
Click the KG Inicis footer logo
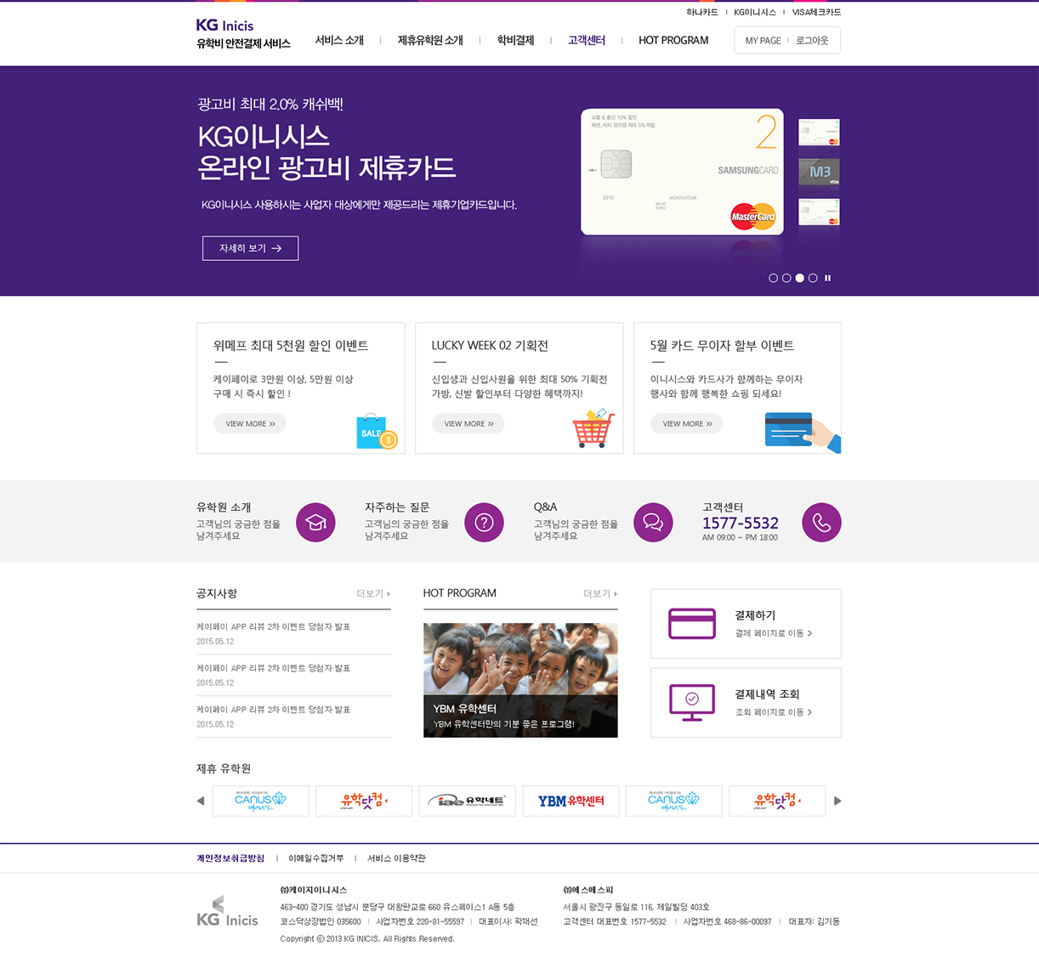click(227, 911)
